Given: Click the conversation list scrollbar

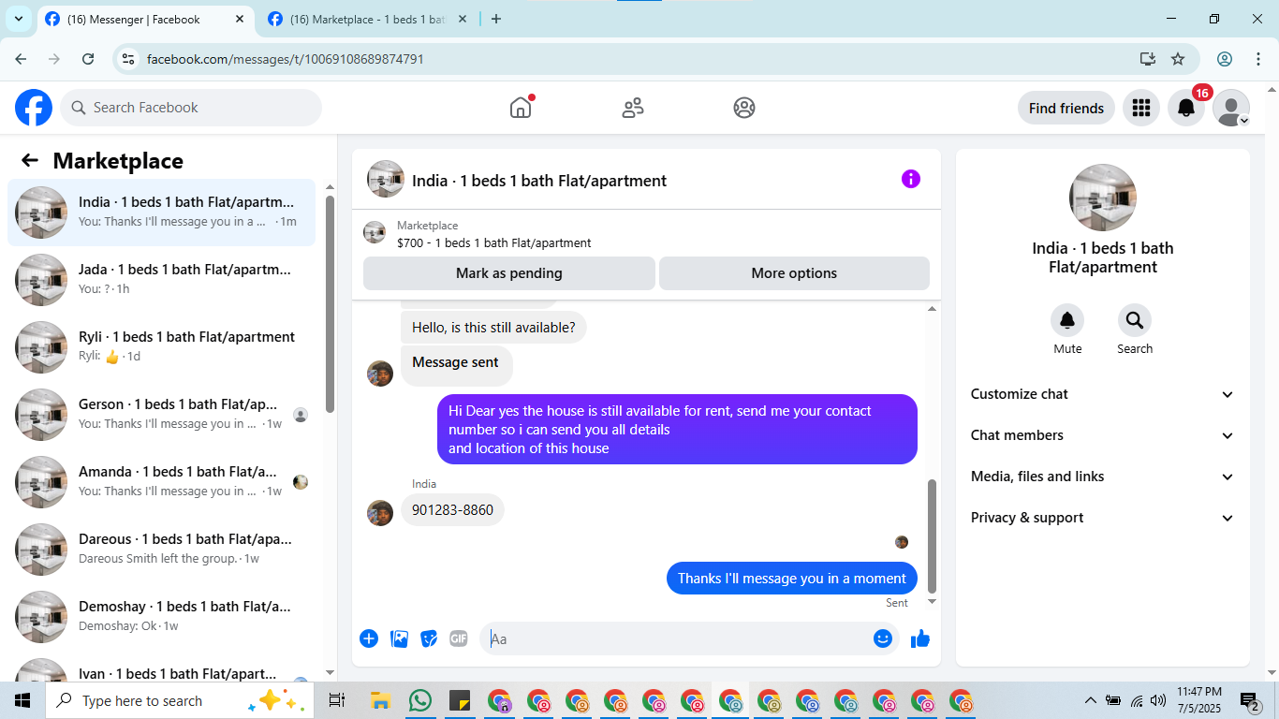Looking at the screenshot, I should (330, 303).
